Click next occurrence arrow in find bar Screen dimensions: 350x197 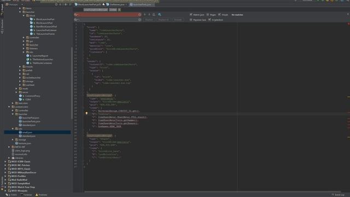pos(149,15)
